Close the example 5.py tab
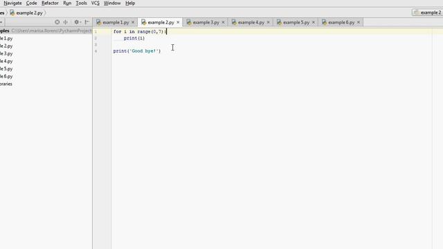Viewport: 443px width, 249px height. click(314, 22)
